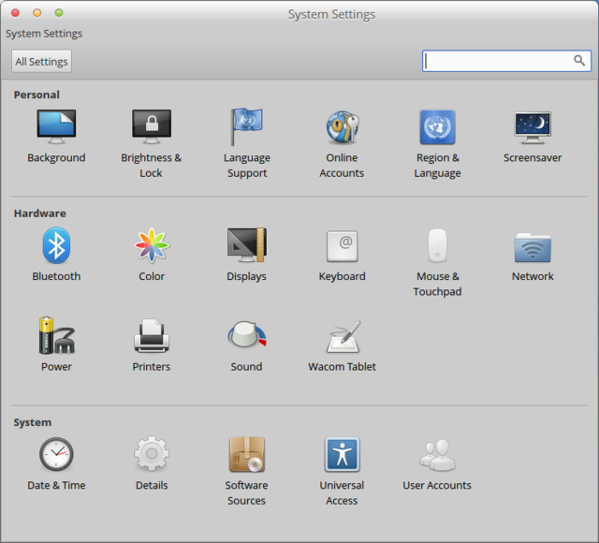
Task: Open the Sound settings icon
Action: [x=247, y=334]
